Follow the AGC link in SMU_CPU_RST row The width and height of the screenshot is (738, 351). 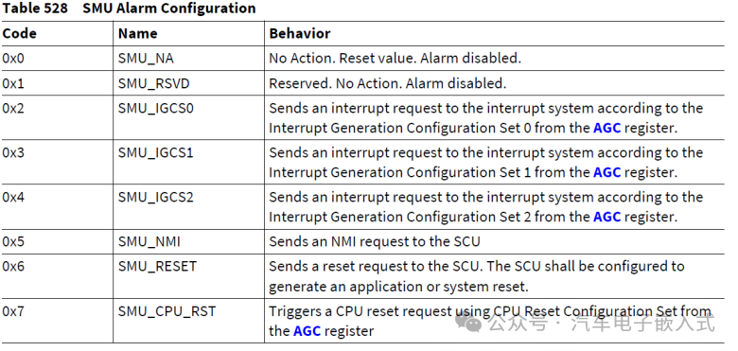(x=307, y=331)
